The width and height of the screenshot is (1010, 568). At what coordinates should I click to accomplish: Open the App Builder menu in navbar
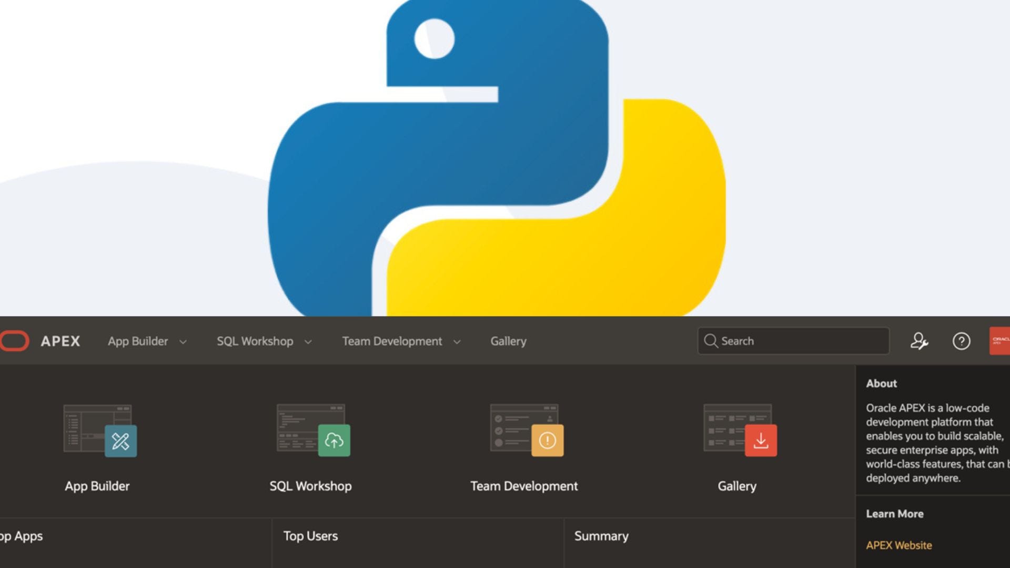point(138,341)
